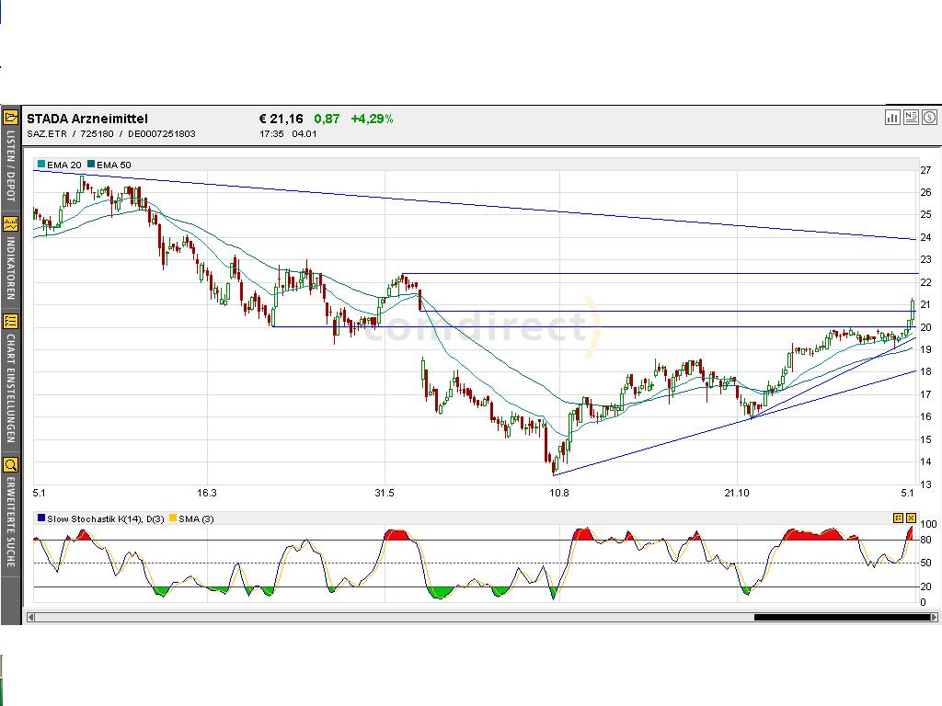942x706 pixels.
Task: Click the EMA 20 legend color swatch
Action: [x=41, y=164]
